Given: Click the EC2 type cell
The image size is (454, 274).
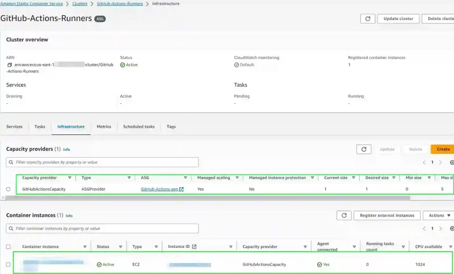Looking at the screenshot, I should pyautogui.click(x=136, y=264).
